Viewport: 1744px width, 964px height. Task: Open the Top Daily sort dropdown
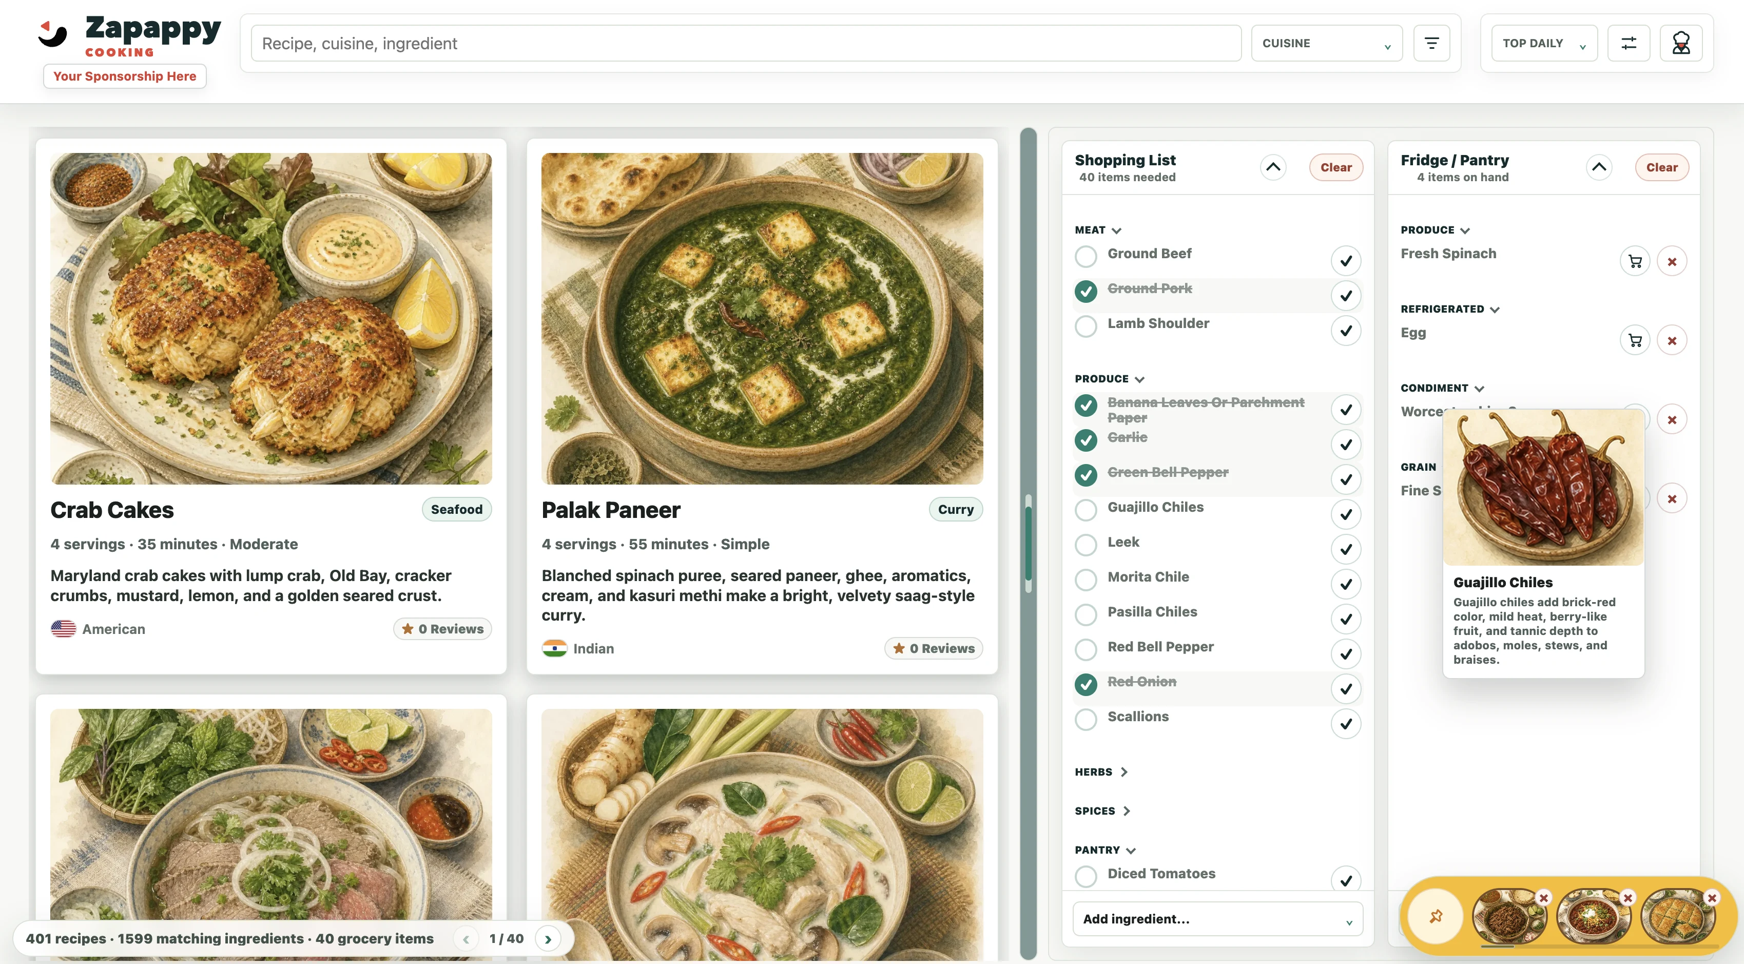click(1544, 43)
